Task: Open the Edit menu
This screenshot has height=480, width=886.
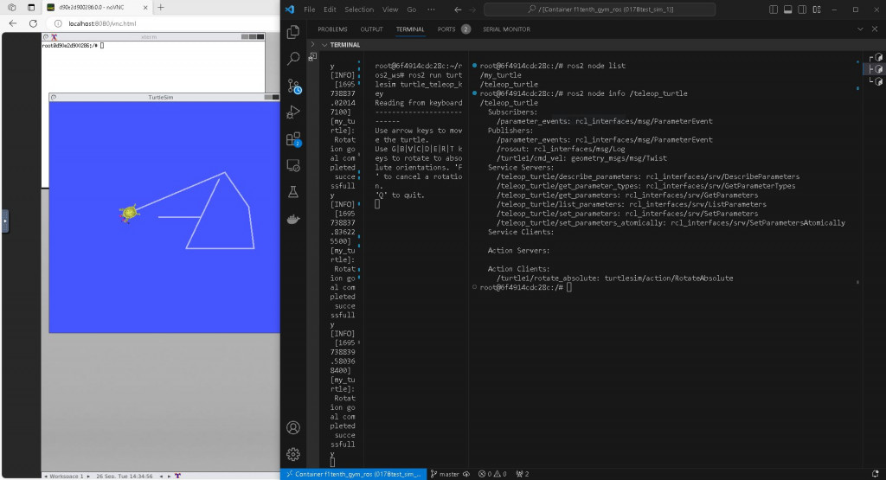Action: coord(330,9)
